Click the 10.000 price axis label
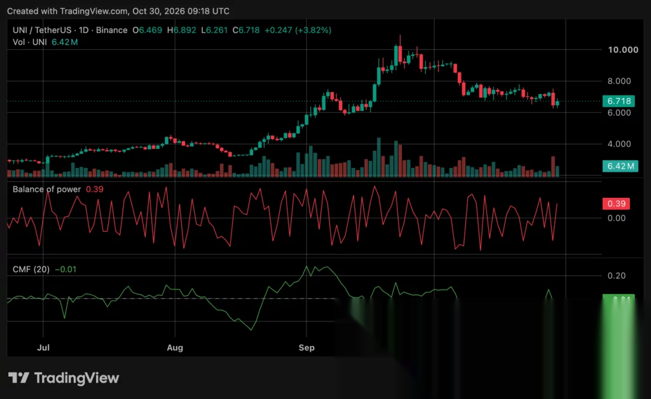The width and height of the screenshot is (651, 399). tap(623, 50)
